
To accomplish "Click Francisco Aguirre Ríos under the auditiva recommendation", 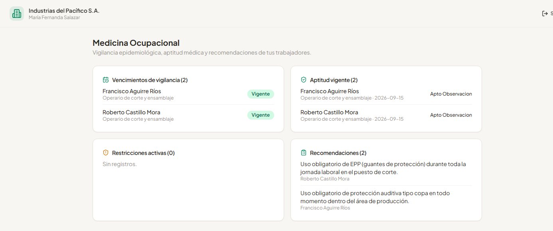I will [325, 208].
